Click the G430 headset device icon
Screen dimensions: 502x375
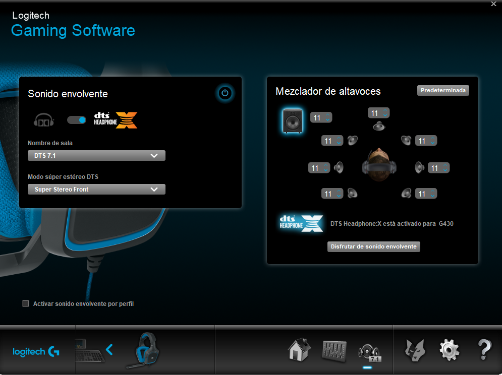[x=143, y=350]
